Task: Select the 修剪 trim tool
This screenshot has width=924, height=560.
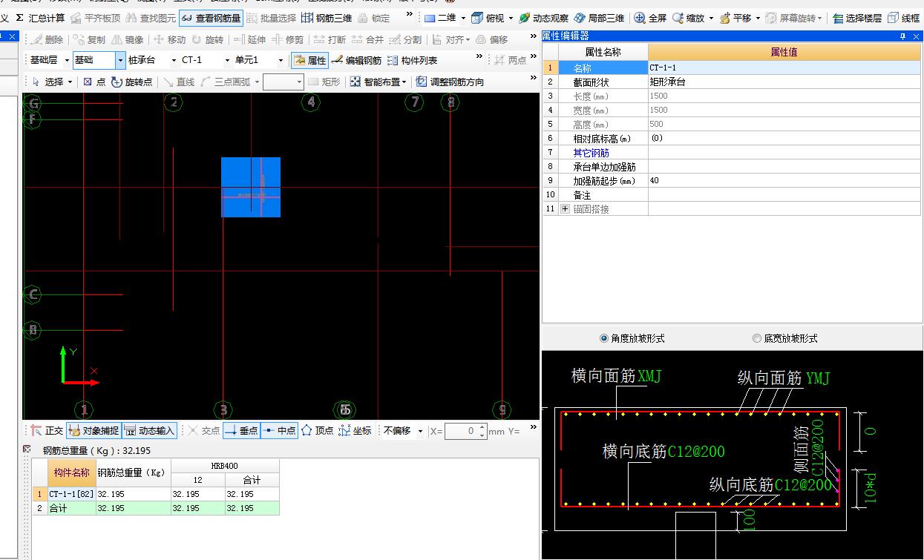Action: click(x=288, y=39)
